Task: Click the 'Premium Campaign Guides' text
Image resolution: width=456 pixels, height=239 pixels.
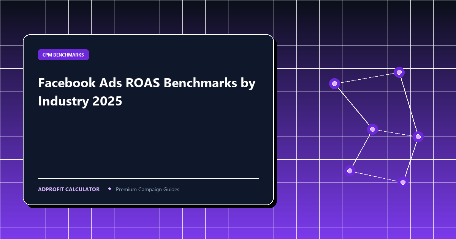Action: (x=147, y=189)
